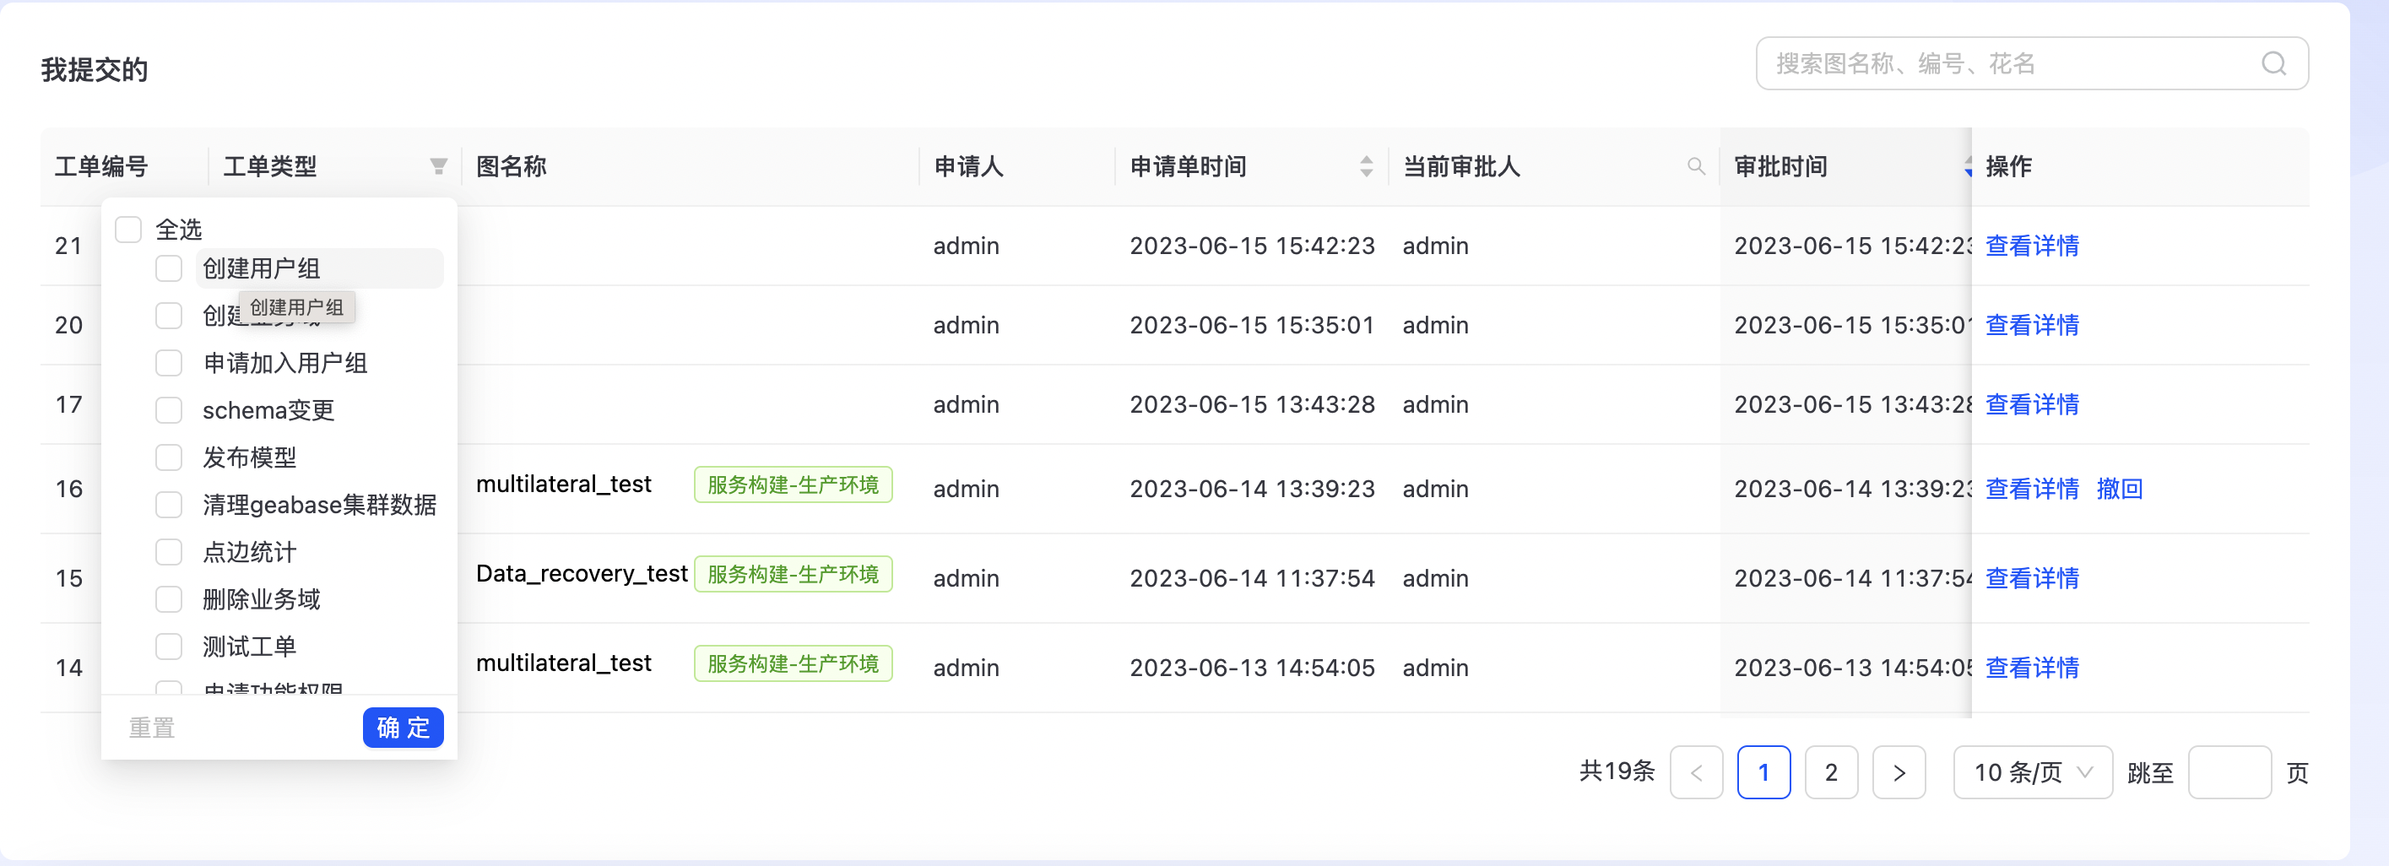
Task: Click the search magnifier icon in search box
Action: (x=2273, y=63)
